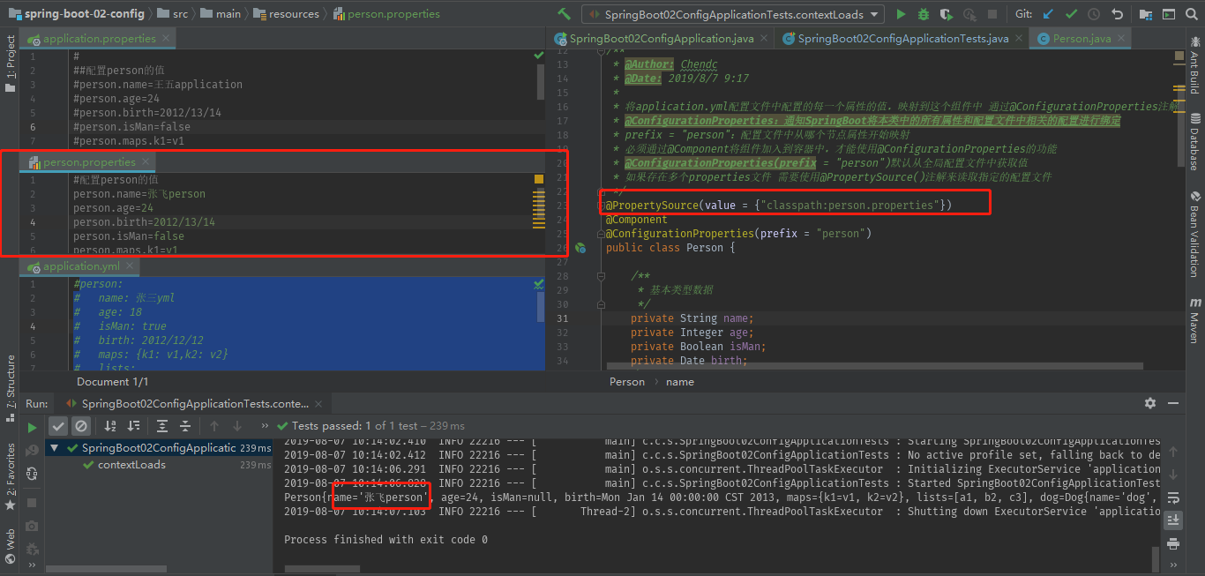Open the Bean Validation side panel
Image resolution: width=1205 pixels, height=576 pixels.
click(1194, 235)
